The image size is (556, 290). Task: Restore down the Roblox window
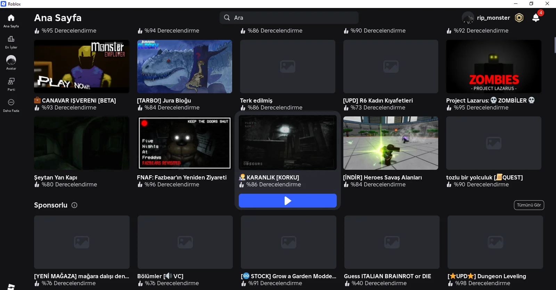tap(531, 4)
